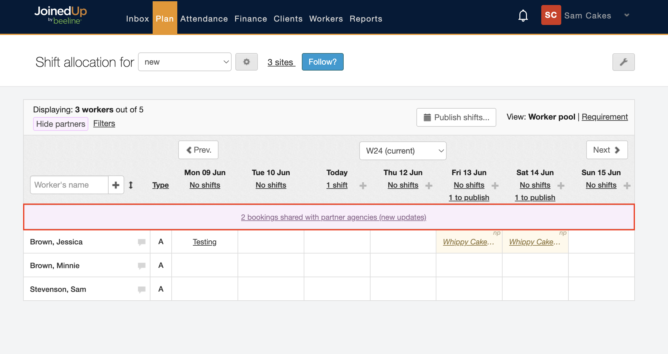Focus the Worker's name input field
Viewport: 668px width, 354px height.
point(69,185)
